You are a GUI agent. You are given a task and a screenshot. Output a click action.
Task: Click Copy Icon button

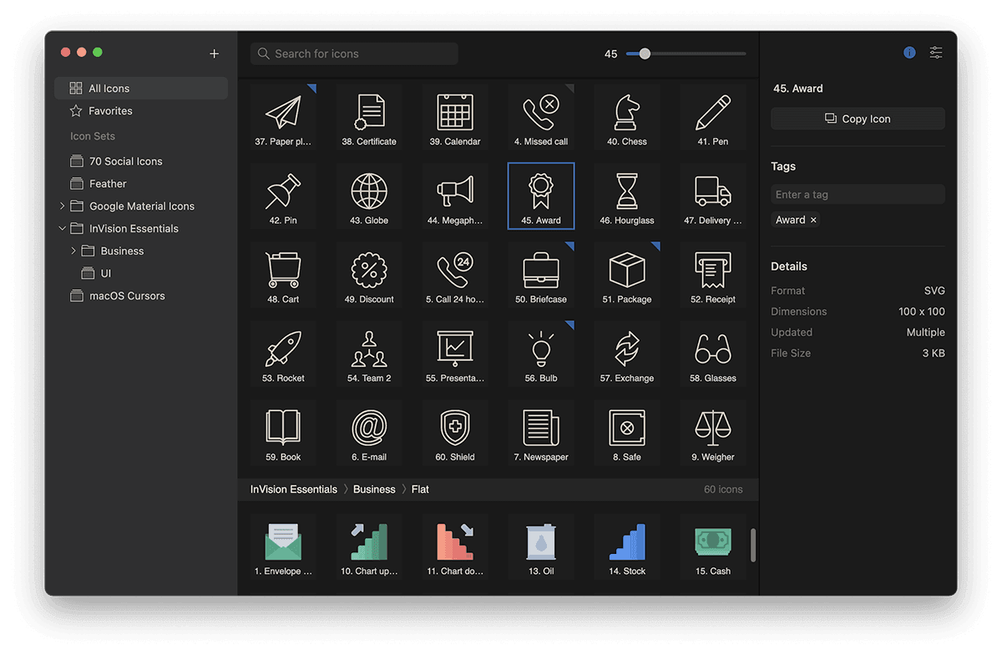[858, 119]
